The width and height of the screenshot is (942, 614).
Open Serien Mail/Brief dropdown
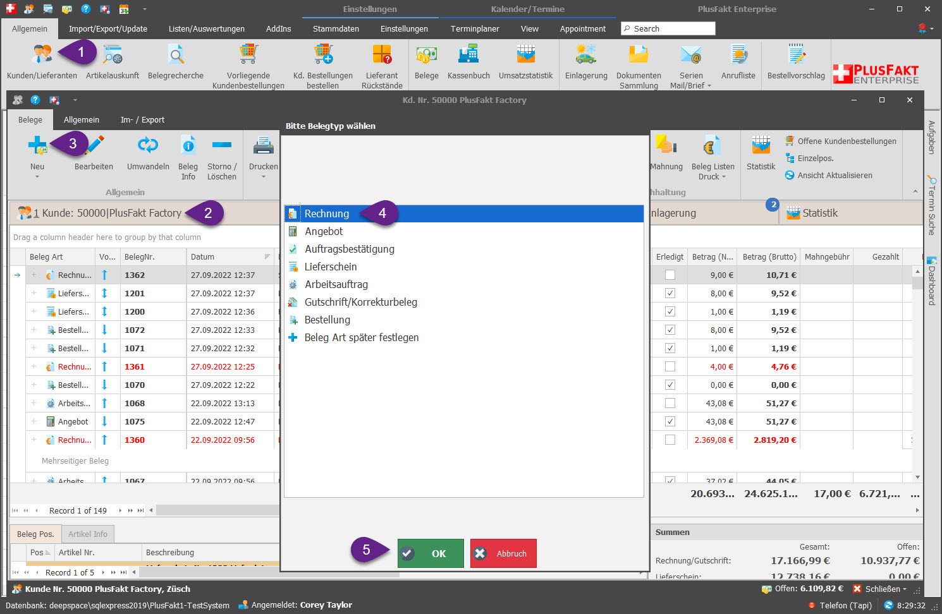click(709, 86)
